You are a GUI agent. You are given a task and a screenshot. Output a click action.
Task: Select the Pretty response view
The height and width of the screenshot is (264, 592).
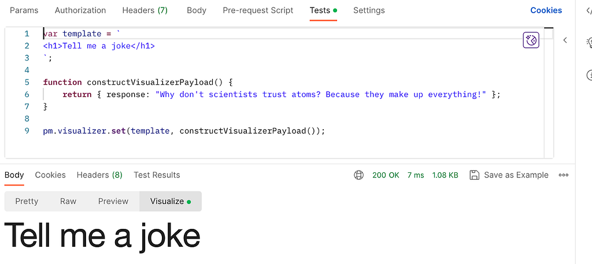point(27,202)
